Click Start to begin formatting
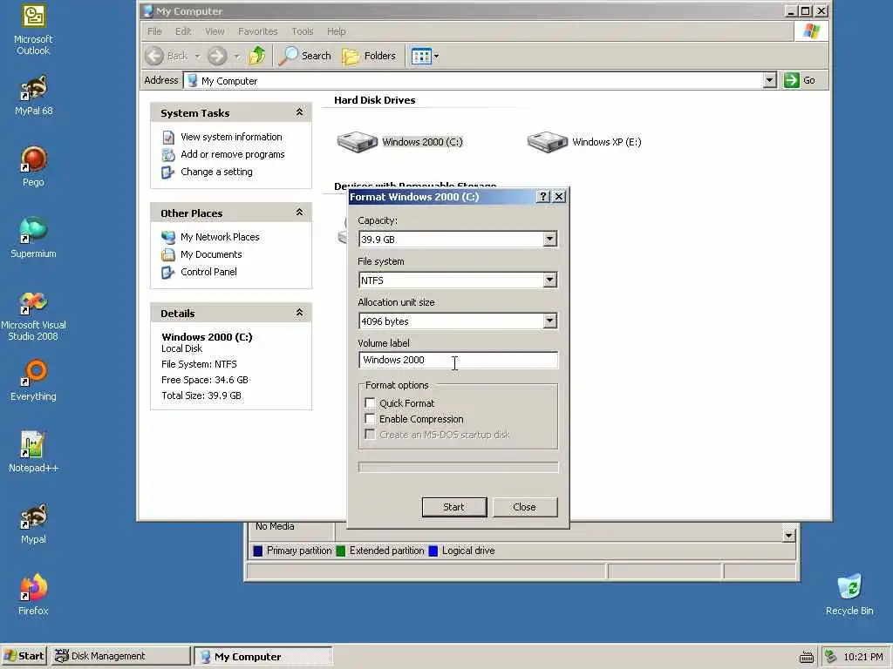The height and width of the screenshot is (669, 893). point(453,507)
